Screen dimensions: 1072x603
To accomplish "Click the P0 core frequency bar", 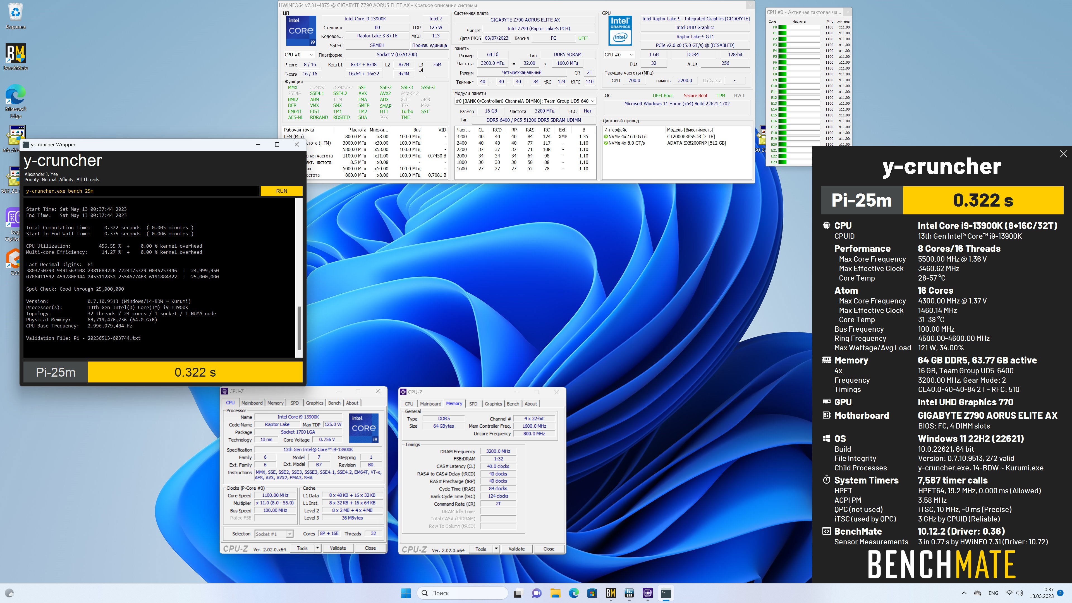I will point(799,27).
